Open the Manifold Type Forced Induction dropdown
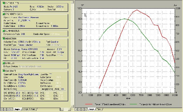Viewport: 183px width, 112px height. 25,45
